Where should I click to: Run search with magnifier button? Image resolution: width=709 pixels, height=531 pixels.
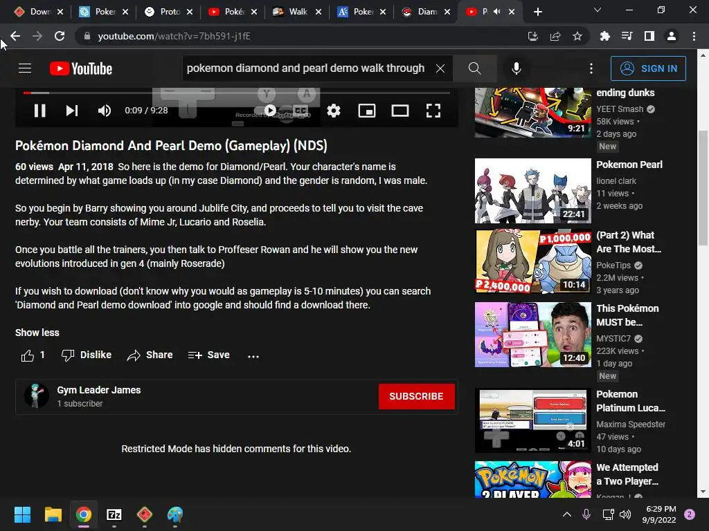point(475,68)
